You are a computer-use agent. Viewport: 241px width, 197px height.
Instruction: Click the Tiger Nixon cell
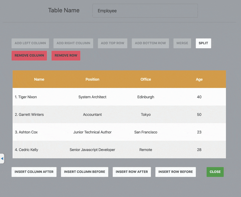(x=26, y=97)
